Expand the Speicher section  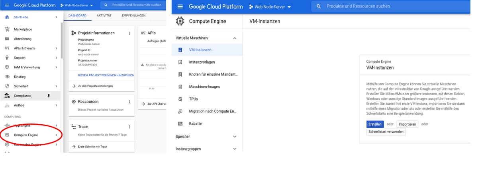click(x=234, y=137)
